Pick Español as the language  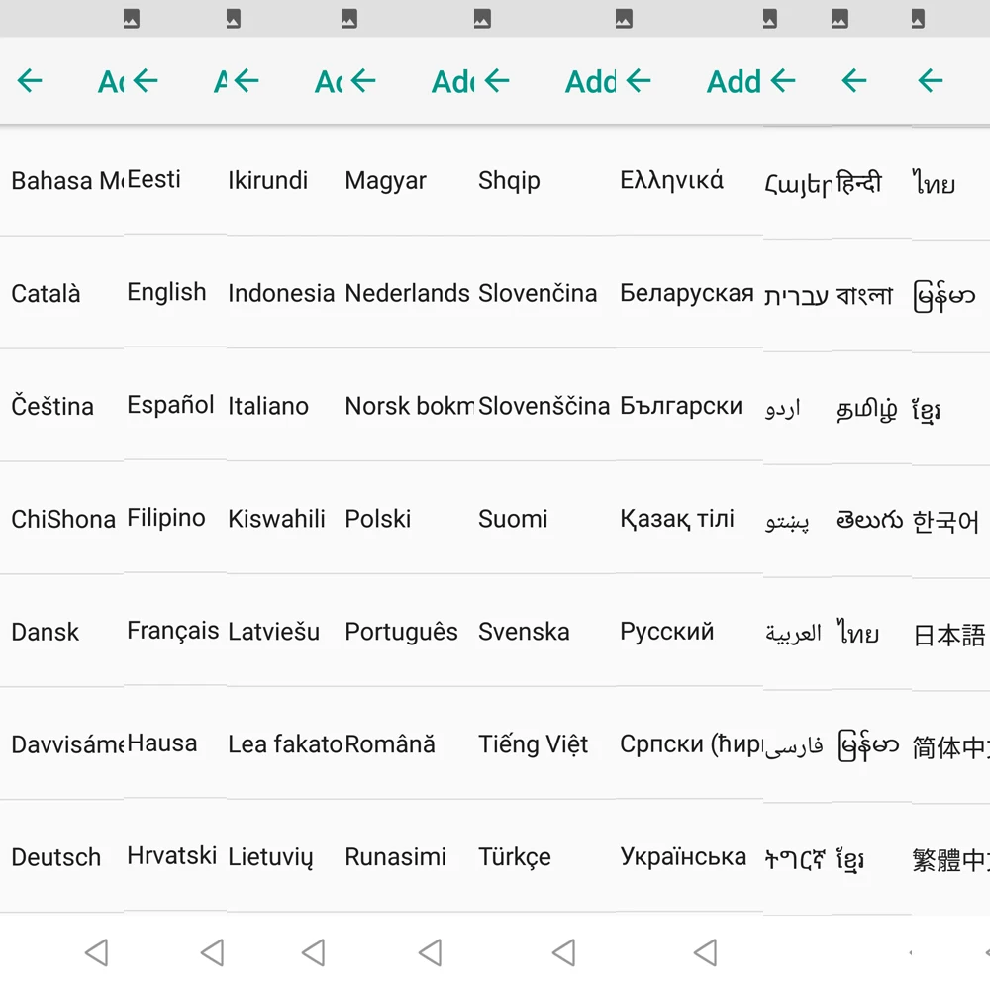pyautogui.click(x=170, y=404)
